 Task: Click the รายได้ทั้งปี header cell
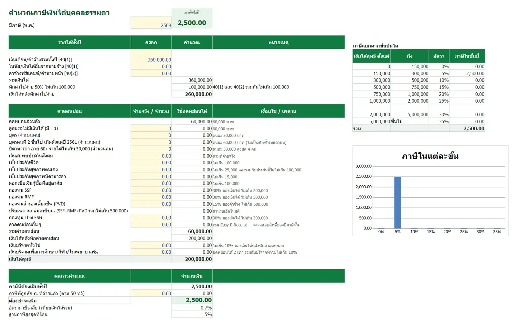pos(69,42)
